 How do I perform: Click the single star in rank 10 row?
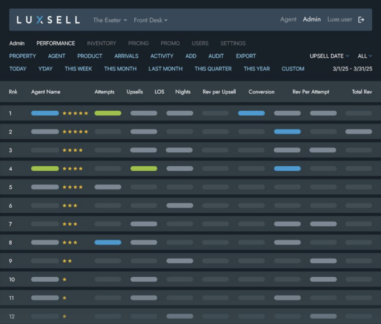(x=64, y=279)
